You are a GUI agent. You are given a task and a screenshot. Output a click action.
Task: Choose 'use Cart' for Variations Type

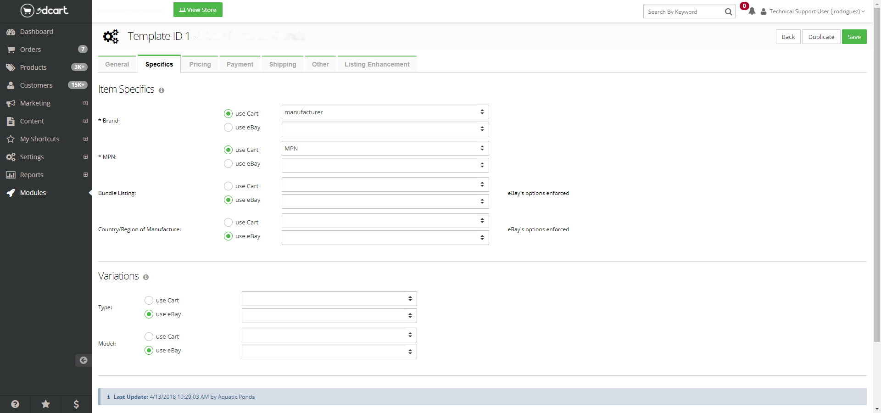click(149, 300)
